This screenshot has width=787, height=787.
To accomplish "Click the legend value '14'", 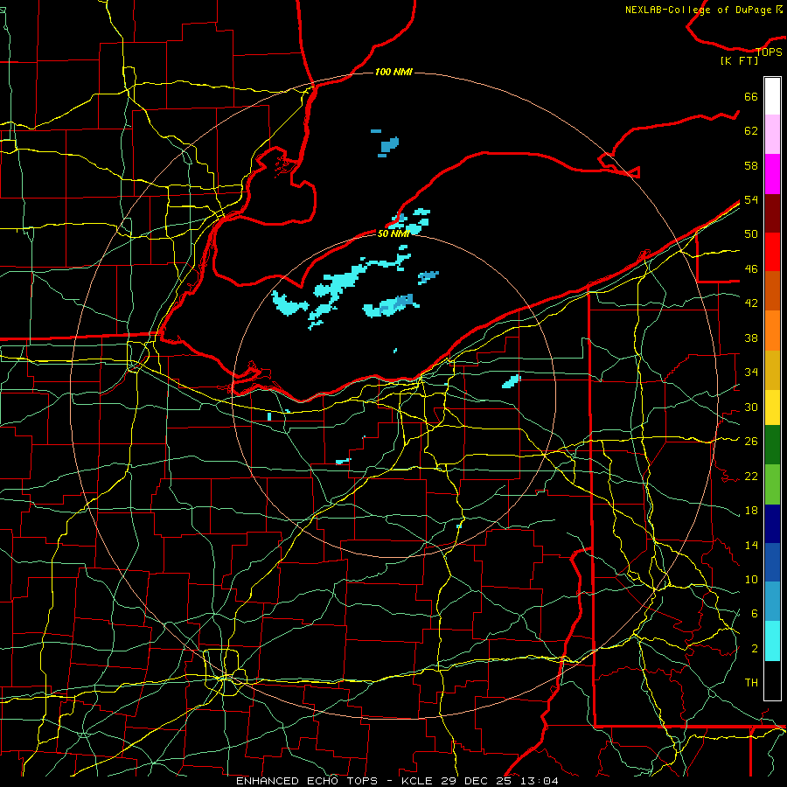I will click(x=751, y=545).
